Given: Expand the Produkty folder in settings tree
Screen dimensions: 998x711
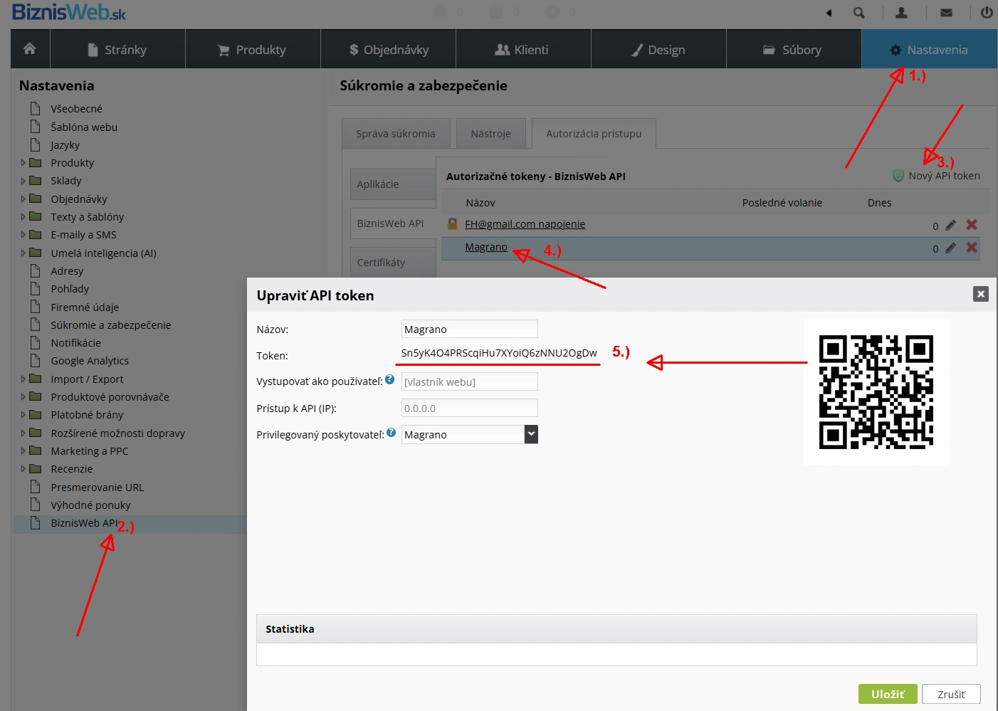Looking at the screenshot, I should [23, 163].
